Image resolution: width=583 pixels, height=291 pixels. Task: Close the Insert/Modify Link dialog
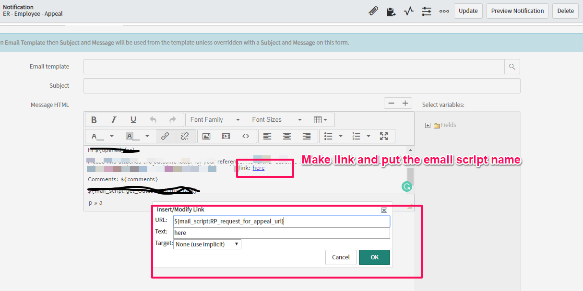384,210
